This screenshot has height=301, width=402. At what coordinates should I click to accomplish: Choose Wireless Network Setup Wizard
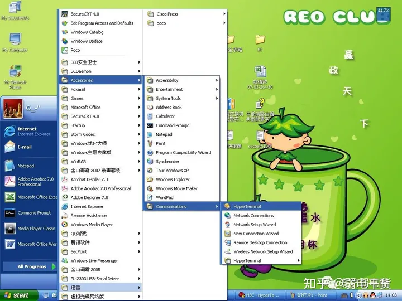[x=261, y=251]
